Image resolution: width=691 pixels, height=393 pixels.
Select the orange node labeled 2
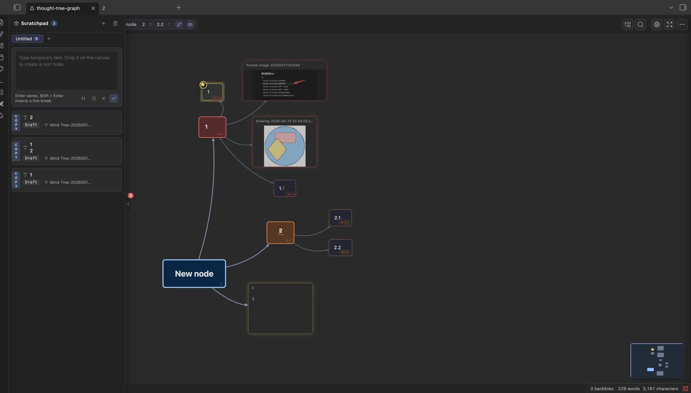tap(280, 232)
